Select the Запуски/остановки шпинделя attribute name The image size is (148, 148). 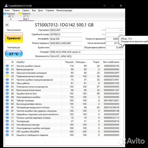[31, 73]
